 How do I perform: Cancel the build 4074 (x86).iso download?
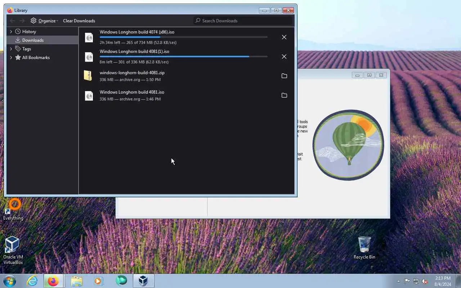coord(284,37)
